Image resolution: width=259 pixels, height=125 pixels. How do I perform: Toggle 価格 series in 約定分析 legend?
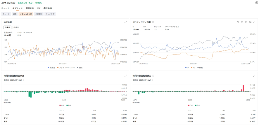pyautogui.click(x=80, y=68)
